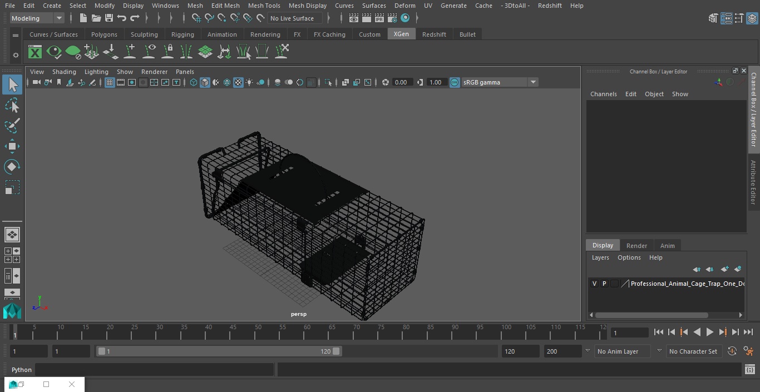This screenshot has height=392, width=760.
Task: Click the XGen guide lock icon
Action: (x=167, y=52)
